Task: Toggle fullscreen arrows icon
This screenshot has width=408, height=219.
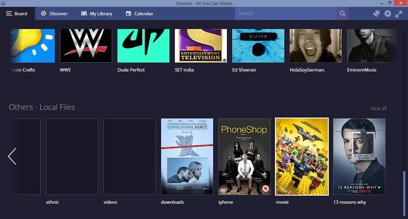Action: tap(399, 14)
